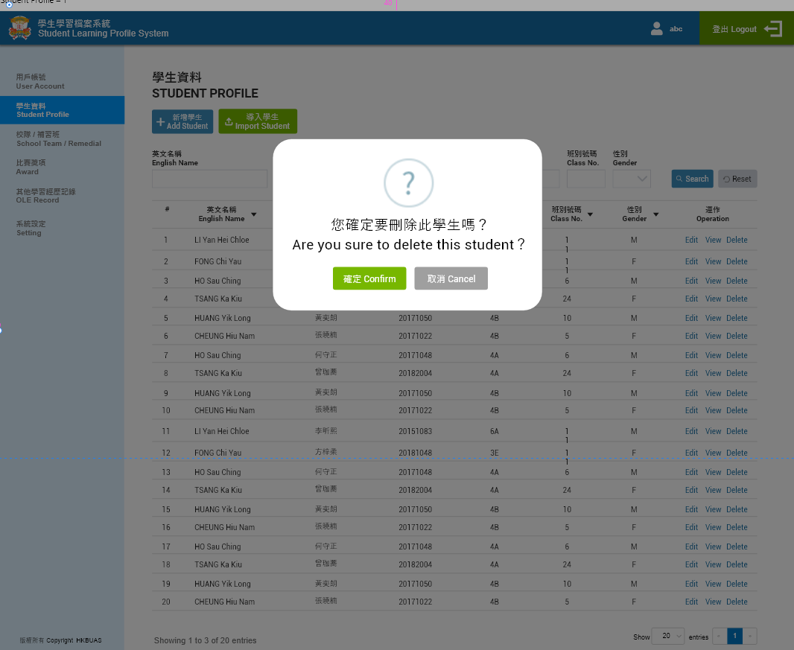Cancel the delete student dialog
This screenshot has width=794, height=650.
click(451, 278)
